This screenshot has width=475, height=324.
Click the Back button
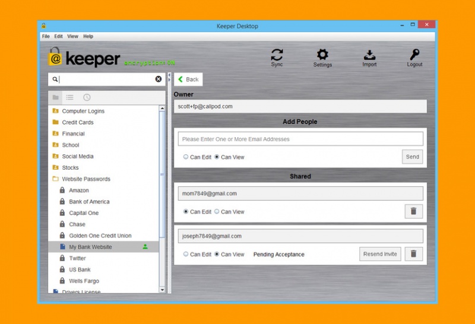point(188,80)
